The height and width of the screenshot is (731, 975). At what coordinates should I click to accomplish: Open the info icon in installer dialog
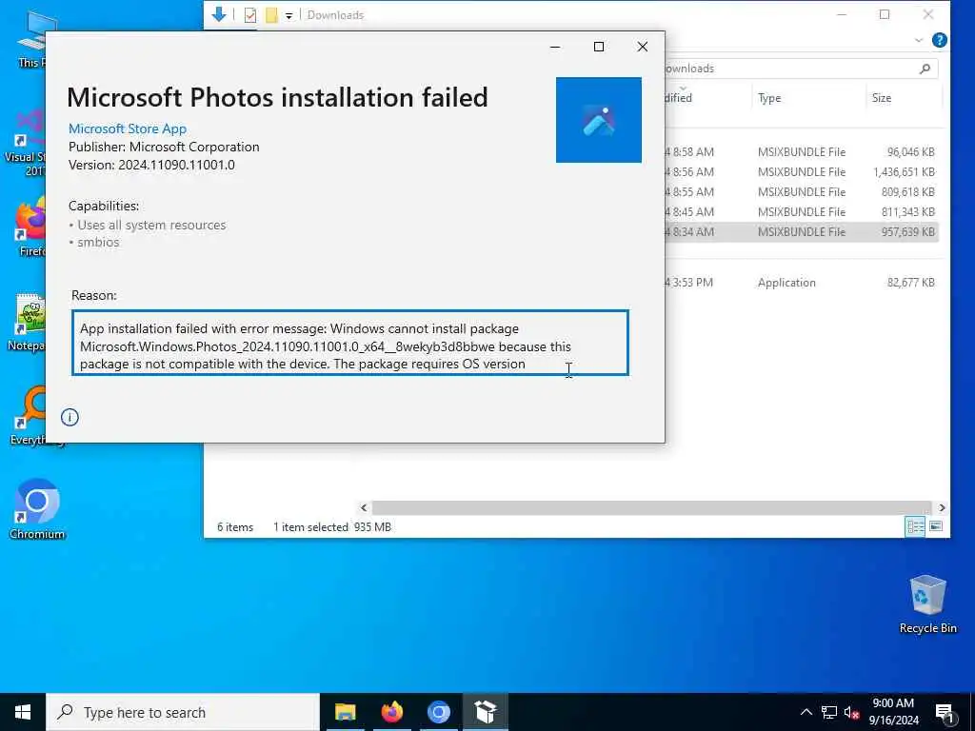70,417
